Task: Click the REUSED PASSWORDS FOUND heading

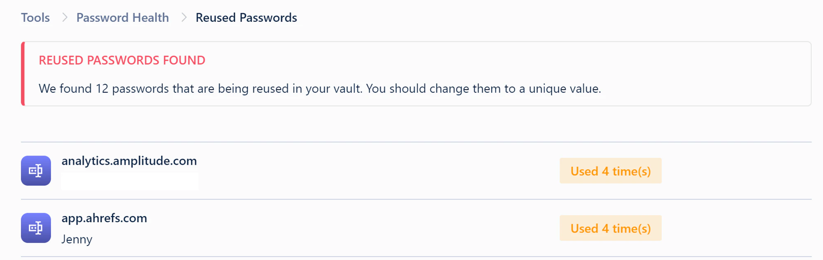Action: click(121, 60)
